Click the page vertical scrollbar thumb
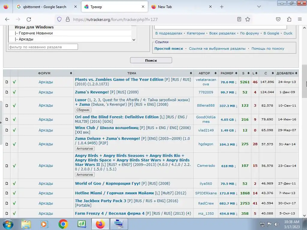 304,81
